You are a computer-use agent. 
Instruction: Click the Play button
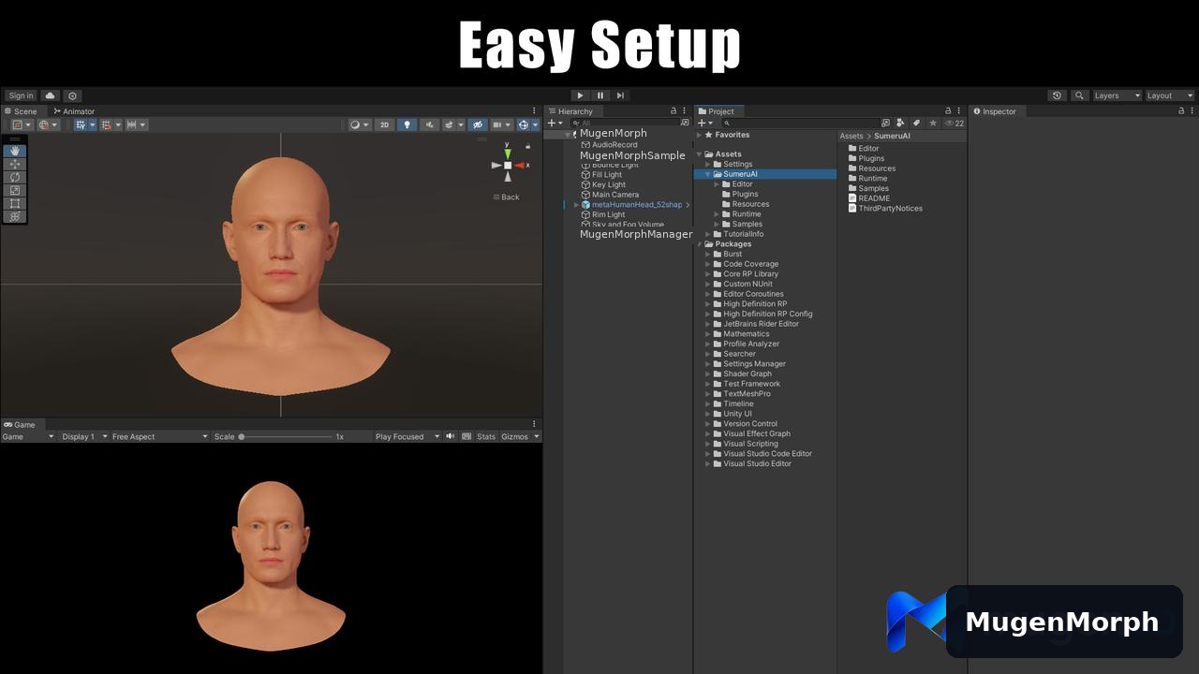tap(581, 95)
